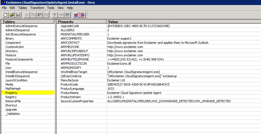Screen dimensions: 261x134
Task: Select the UpgradeCode property row
Action: coord(70,26)
